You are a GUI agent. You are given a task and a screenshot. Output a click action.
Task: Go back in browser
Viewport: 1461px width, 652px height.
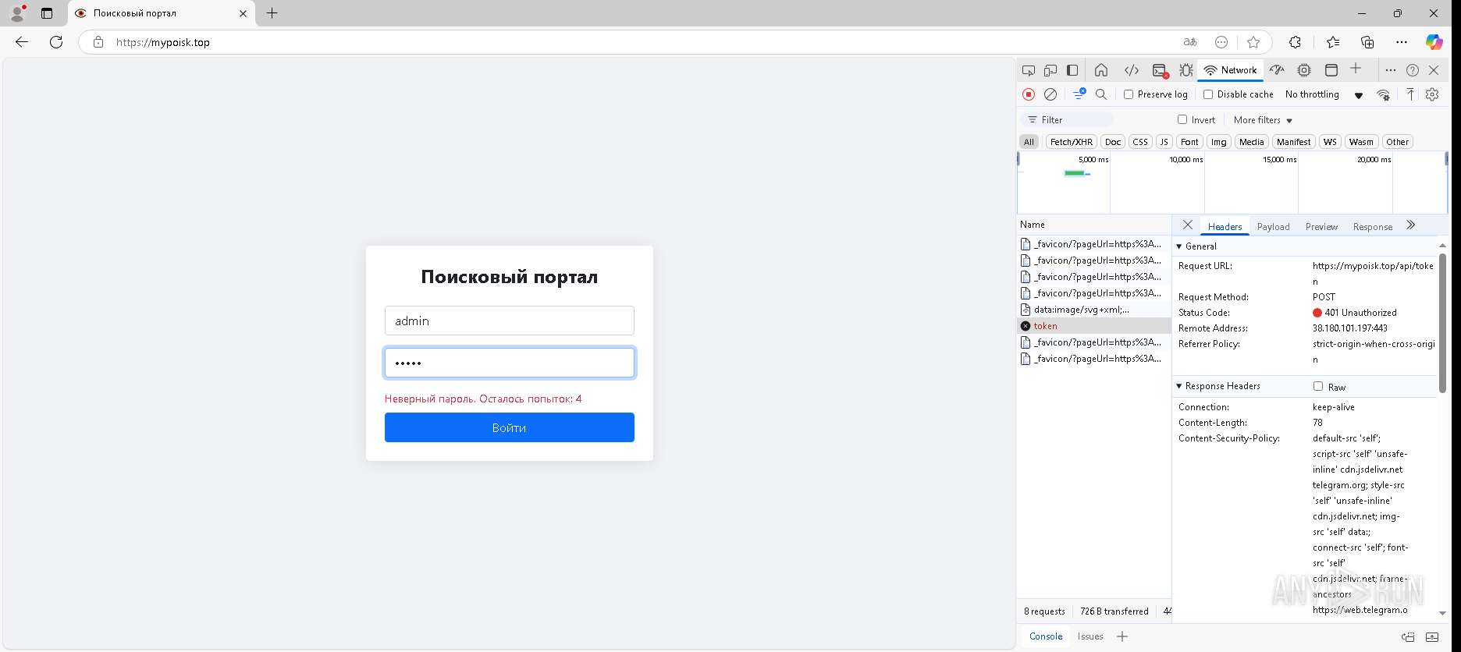pyautogui.click(x=22, y=42)
